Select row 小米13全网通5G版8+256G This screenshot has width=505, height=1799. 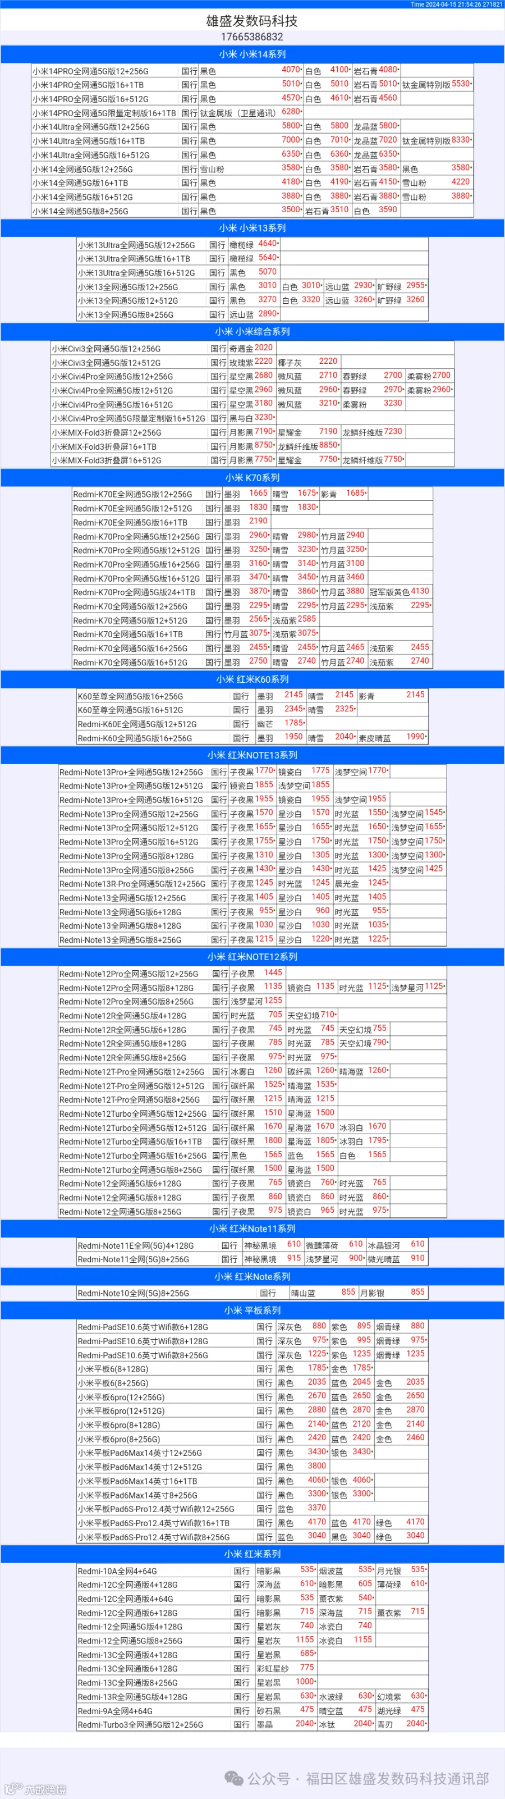click(x=252, y=314)
